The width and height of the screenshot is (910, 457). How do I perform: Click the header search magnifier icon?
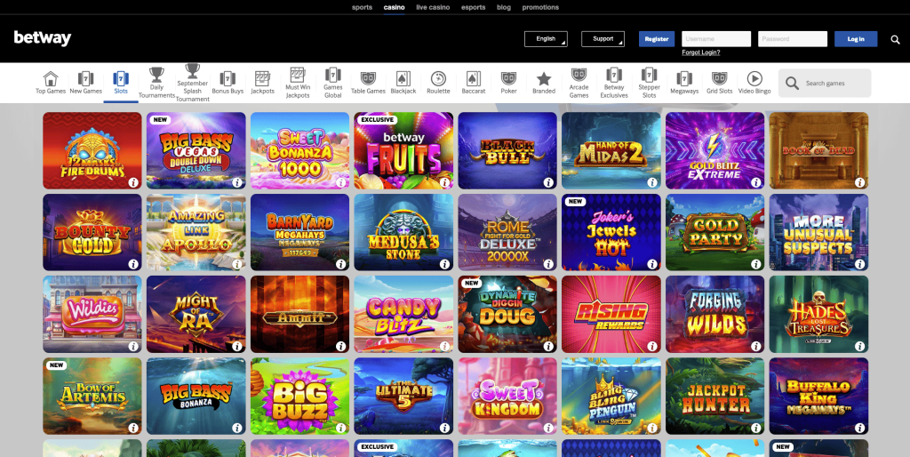[896, 39]
